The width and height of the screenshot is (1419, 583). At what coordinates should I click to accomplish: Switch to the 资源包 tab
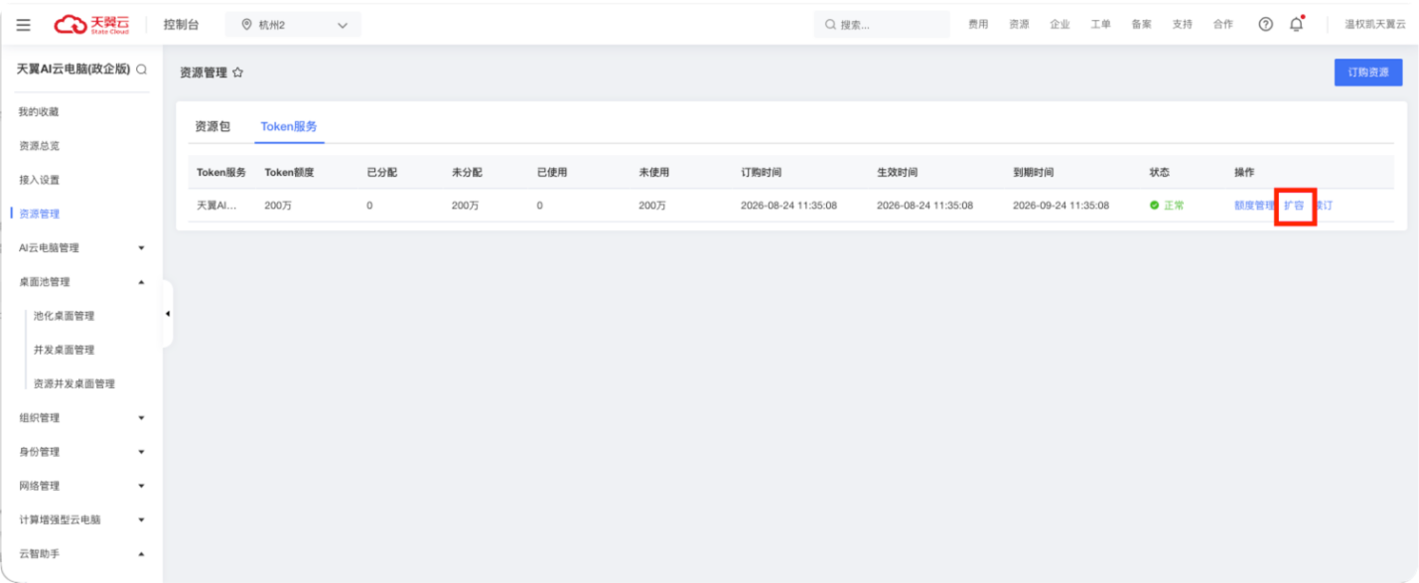(213, 126)
